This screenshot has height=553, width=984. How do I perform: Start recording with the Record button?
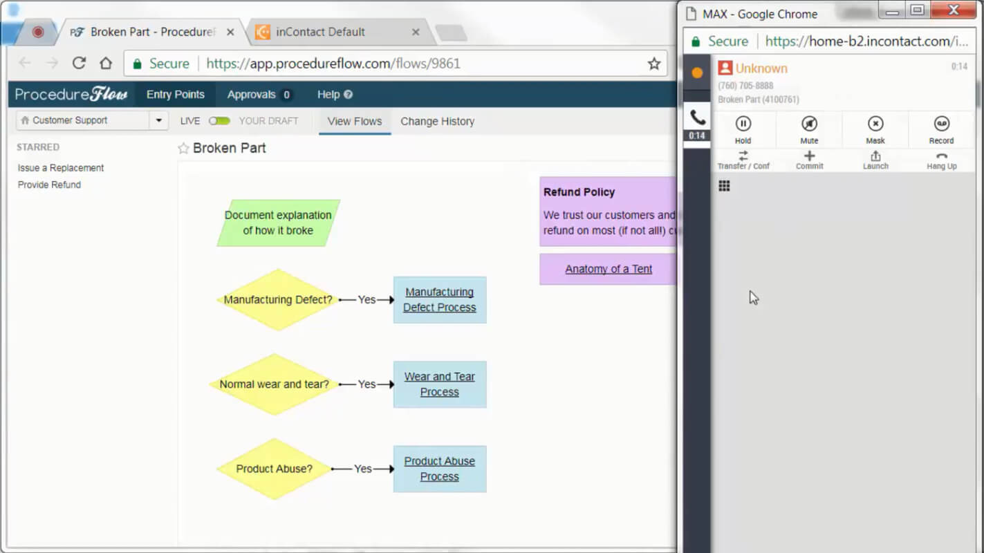click(941, 129)
